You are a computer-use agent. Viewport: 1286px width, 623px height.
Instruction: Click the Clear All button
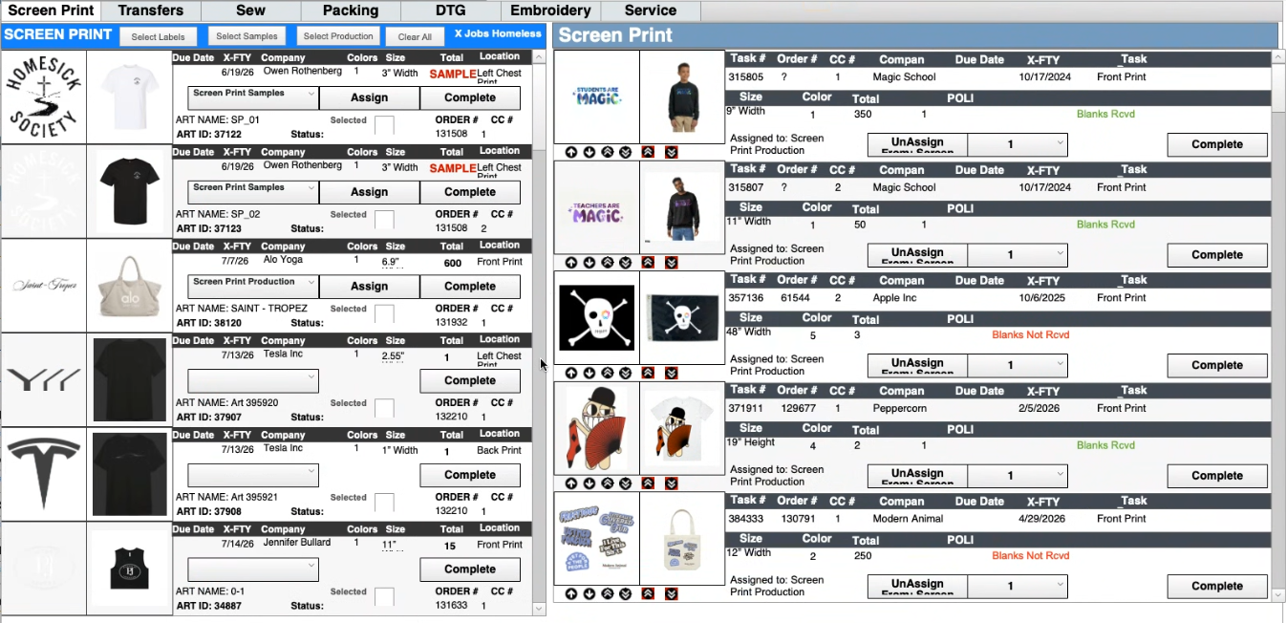415,36
